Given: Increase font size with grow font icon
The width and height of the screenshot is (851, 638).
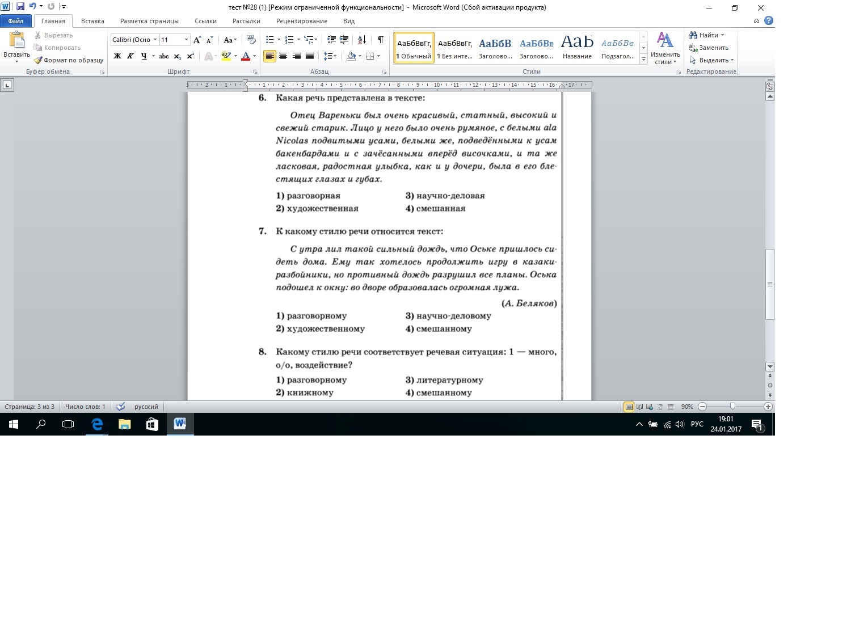Looking at the screenshot, I should 197,40.
